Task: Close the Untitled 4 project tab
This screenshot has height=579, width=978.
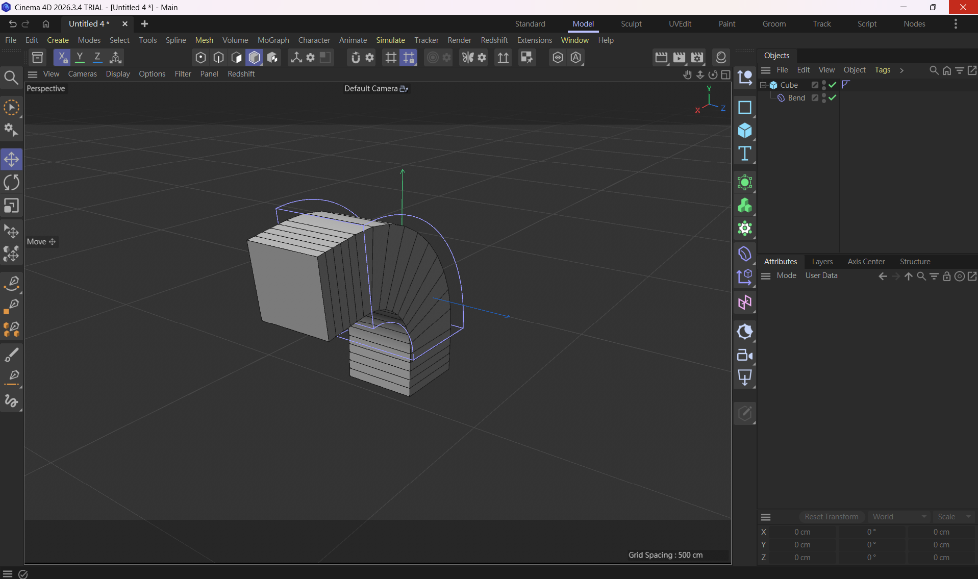Action: click(124, 24)
